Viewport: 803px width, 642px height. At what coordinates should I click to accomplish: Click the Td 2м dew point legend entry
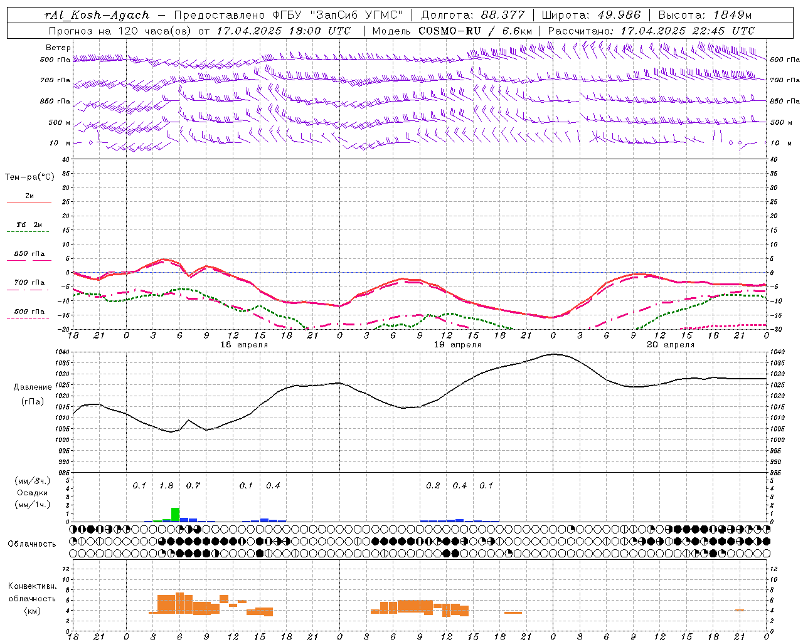[29, 224]
